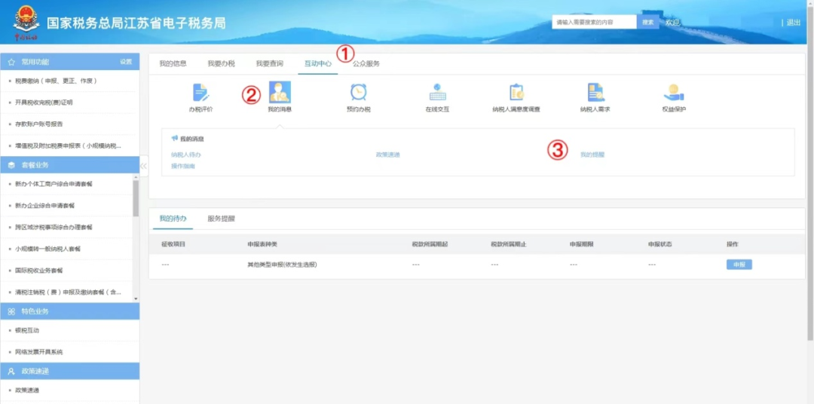Open the 权益保护 icon
The image size is (814, 404).
point(674,93)
